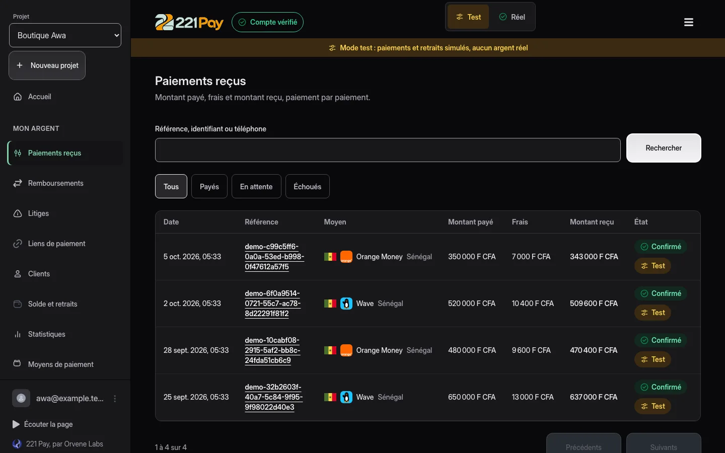725x453 pixels.
Task: Click the Confirmé status in 480 000 row
Action: (661, 340)
